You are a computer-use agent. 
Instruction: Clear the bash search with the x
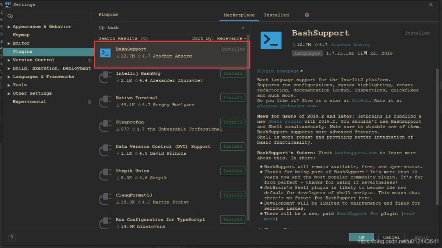243,27
